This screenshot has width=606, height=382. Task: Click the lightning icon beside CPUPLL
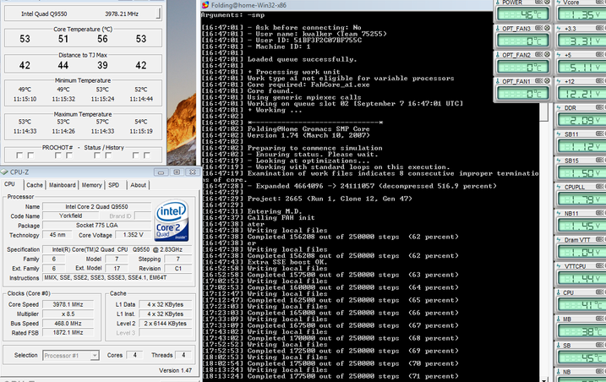point(559,187)
